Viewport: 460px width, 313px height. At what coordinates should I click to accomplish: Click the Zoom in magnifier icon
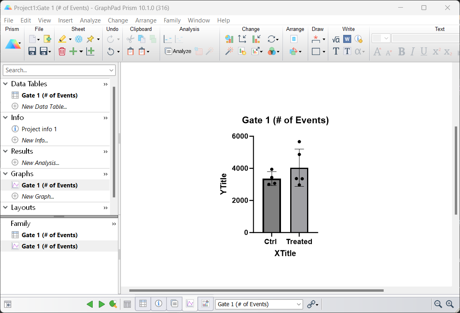[450, 304]
